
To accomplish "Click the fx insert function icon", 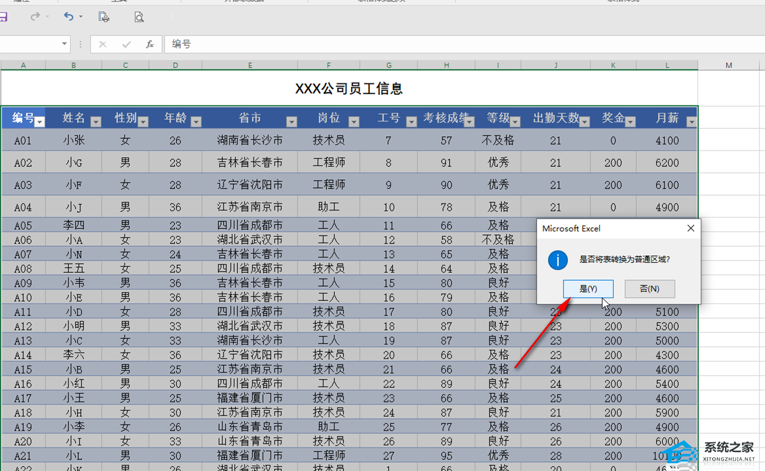I will [149, 44].
